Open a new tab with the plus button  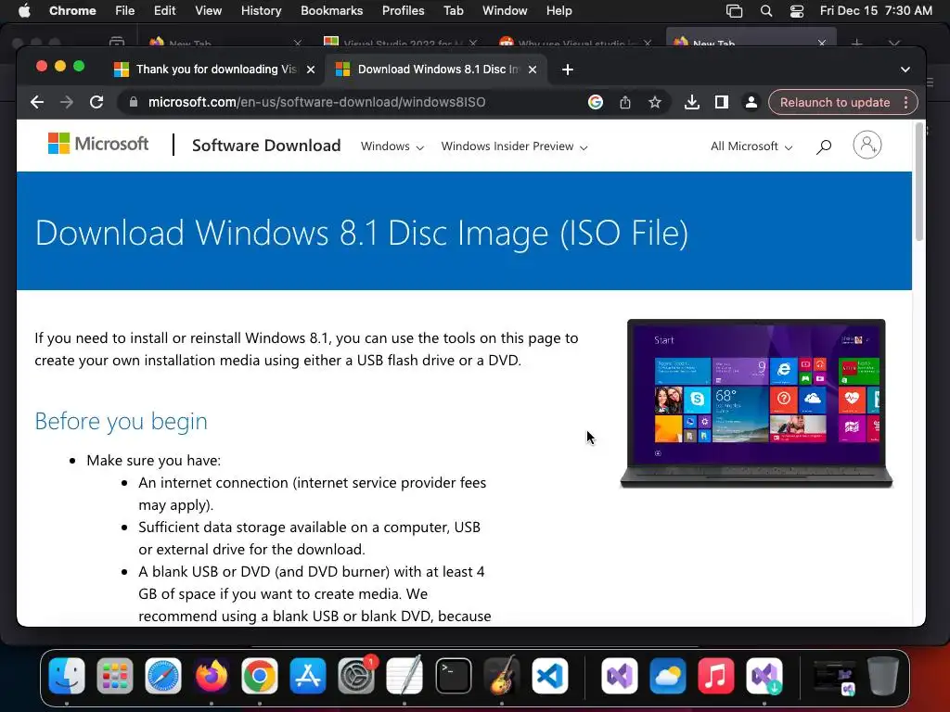point(568,70)
